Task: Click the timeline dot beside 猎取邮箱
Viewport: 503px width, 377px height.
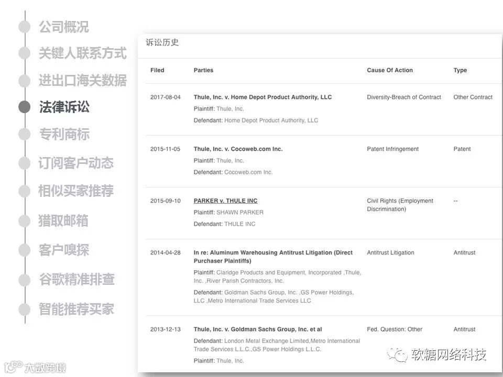Action: tap(25, 221)
